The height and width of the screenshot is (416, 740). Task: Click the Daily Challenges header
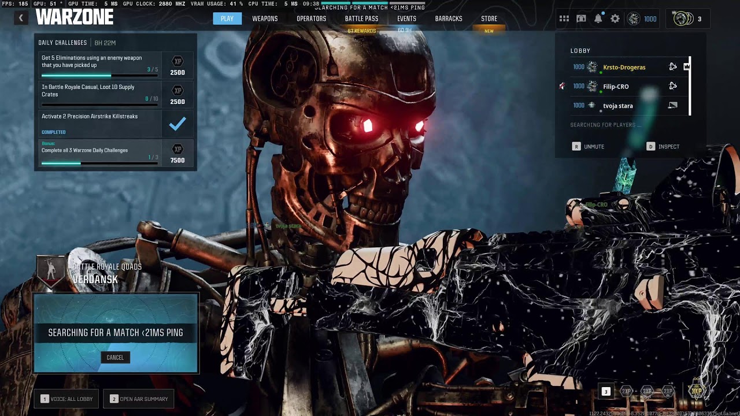(62, 43)
